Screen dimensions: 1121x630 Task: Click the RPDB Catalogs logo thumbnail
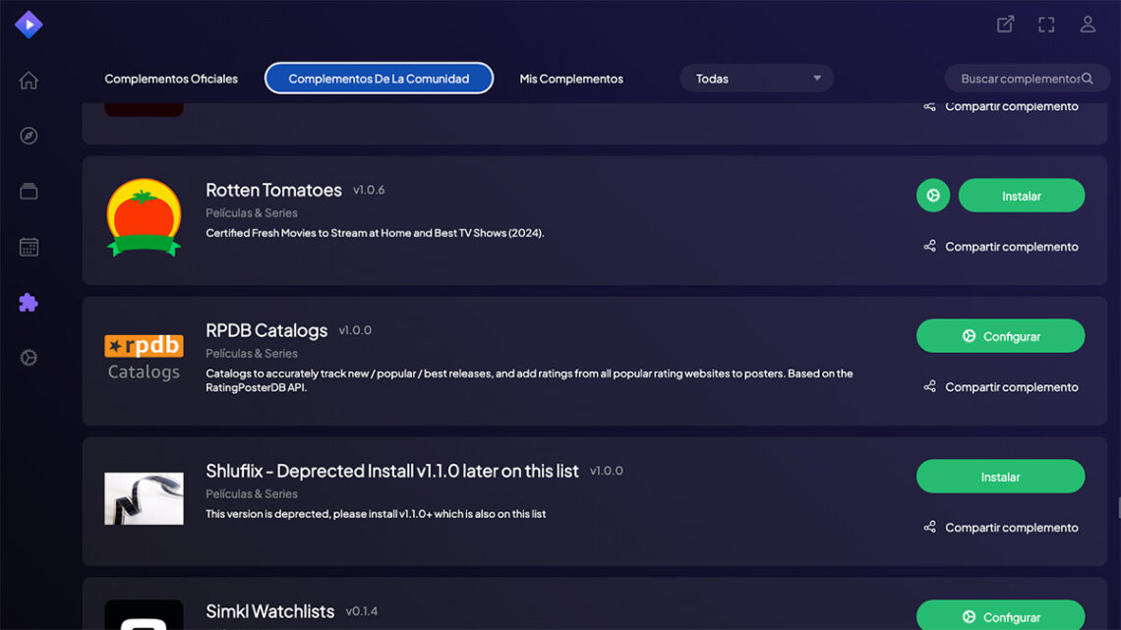(x=144, y=357)
